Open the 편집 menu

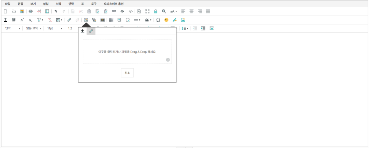(21, 4)
